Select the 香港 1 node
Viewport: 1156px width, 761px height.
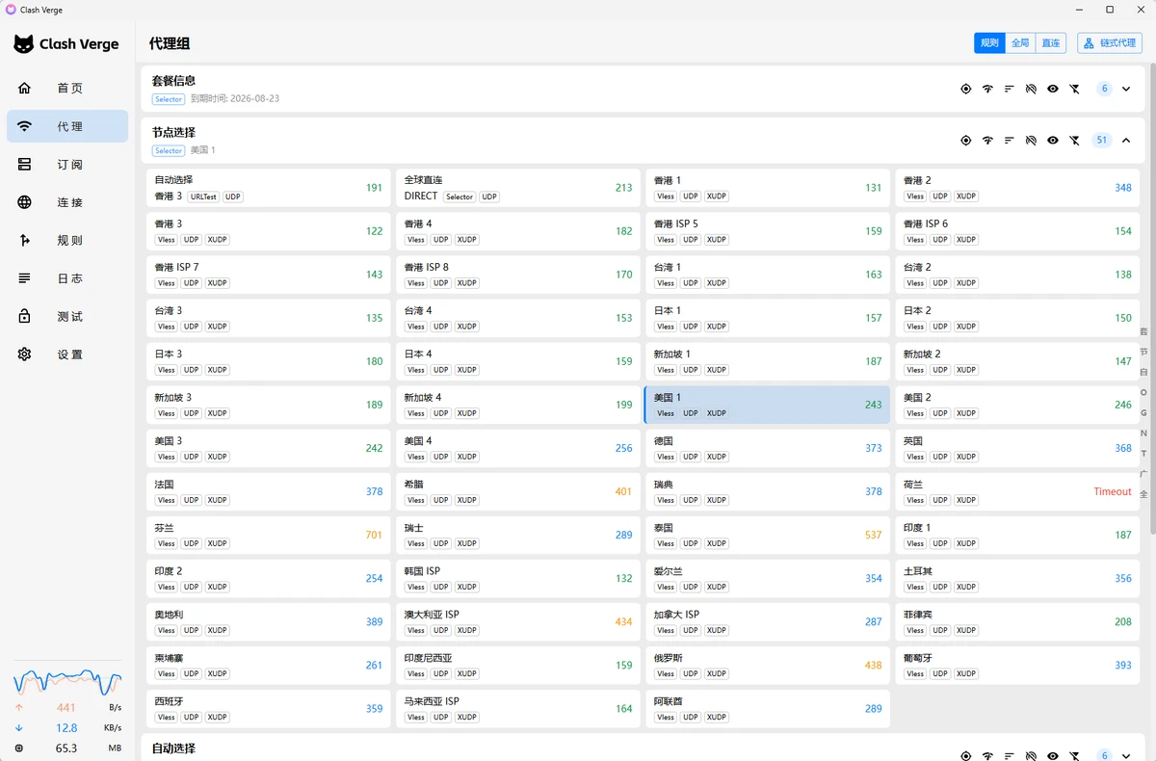coord(768,188)
